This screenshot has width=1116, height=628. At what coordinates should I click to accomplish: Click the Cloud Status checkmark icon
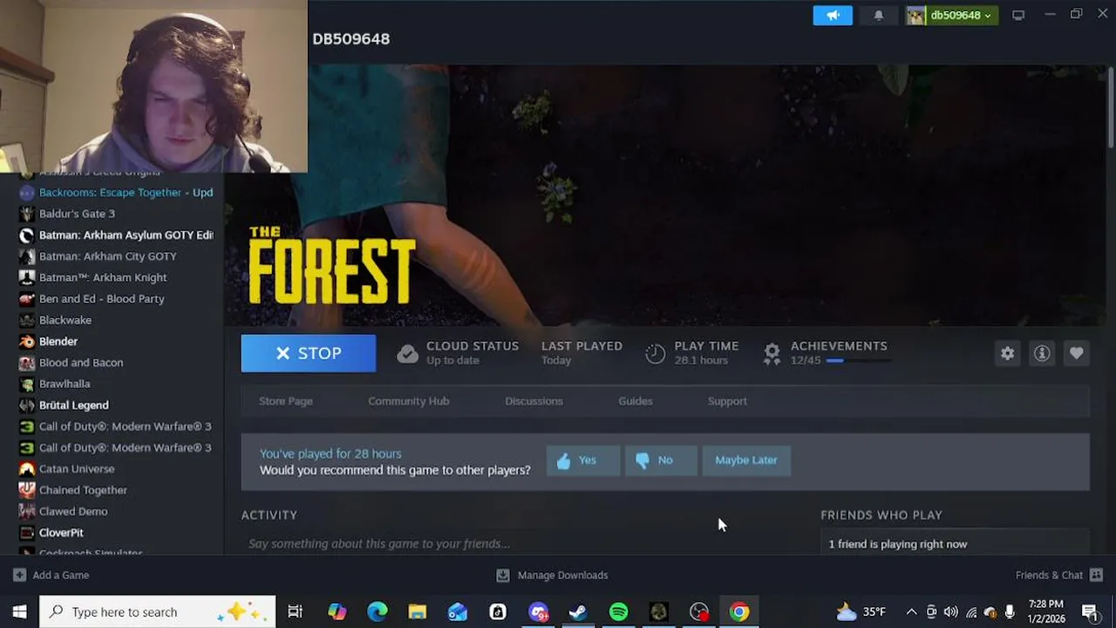407,353
